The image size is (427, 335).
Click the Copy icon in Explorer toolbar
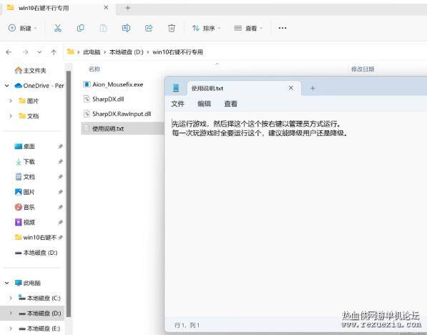81,28
